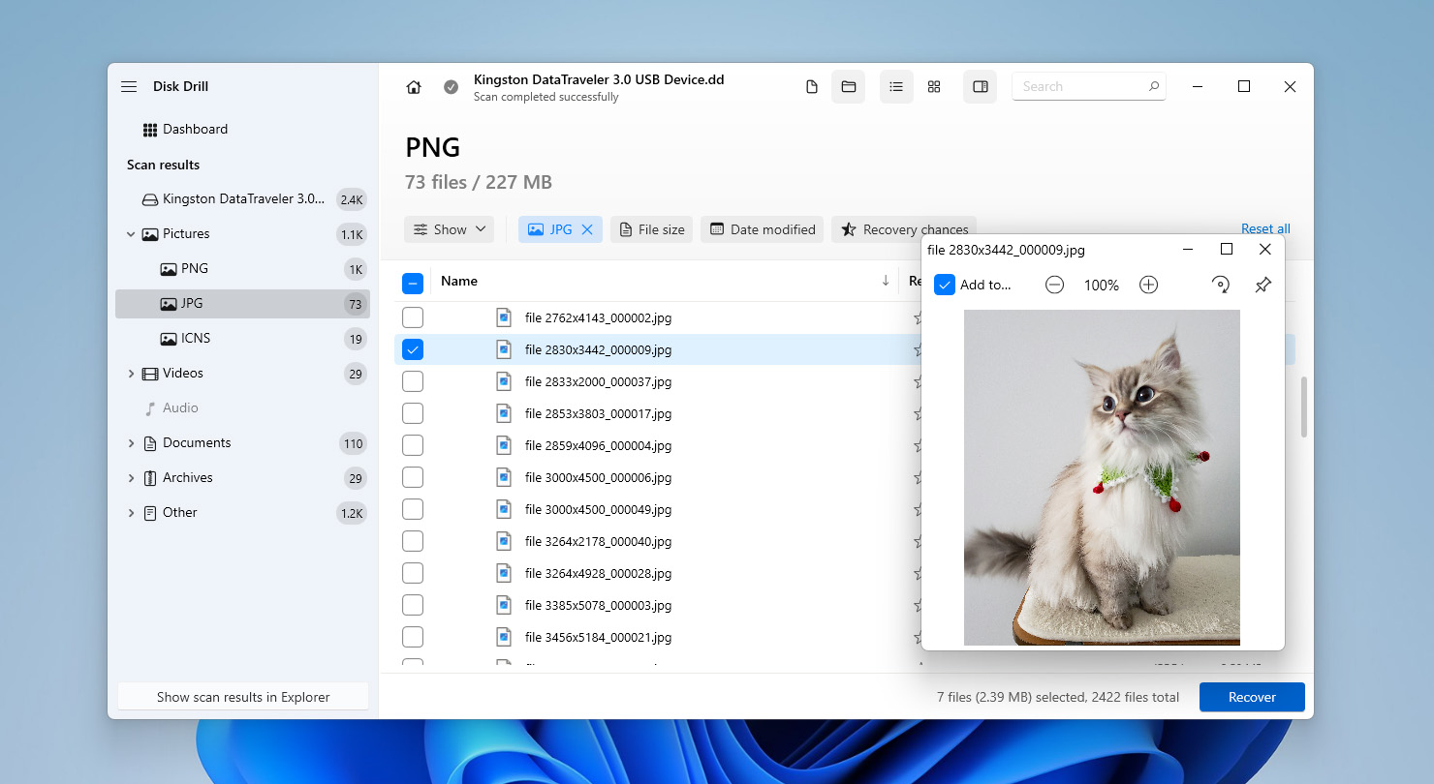Switch to grid view layout
Viewport: 1434px width, 784px height.
933,86
